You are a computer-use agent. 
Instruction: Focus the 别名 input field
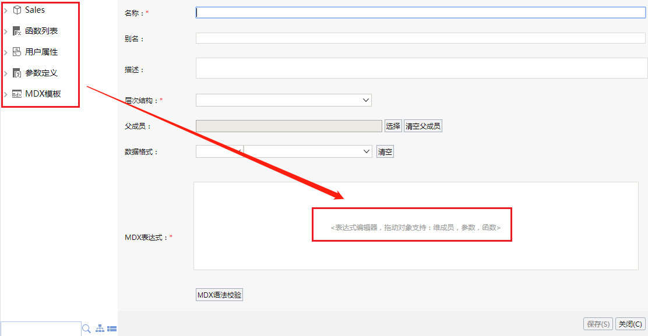(x=420, y=38)
